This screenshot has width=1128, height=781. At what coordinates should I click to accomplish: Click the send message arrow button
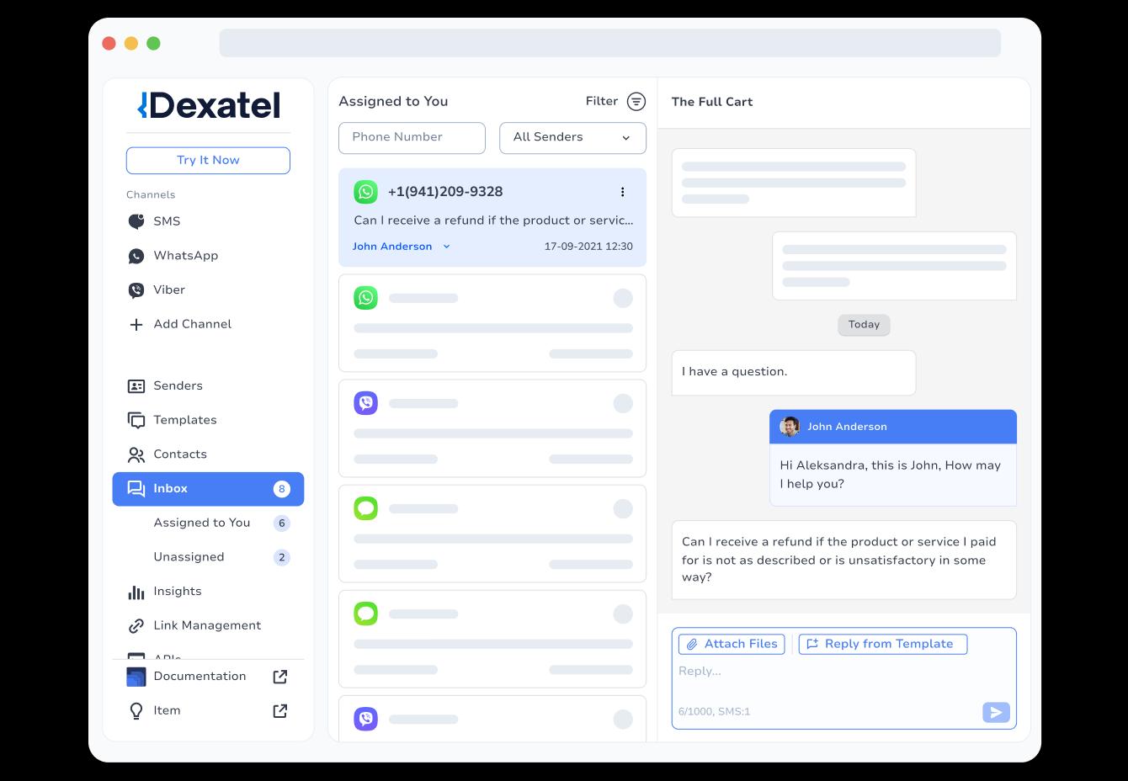pos(996,713)
